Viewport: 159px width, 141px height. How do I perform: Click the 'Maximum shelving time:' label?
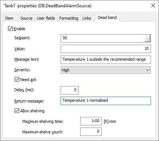click(43, 121)
